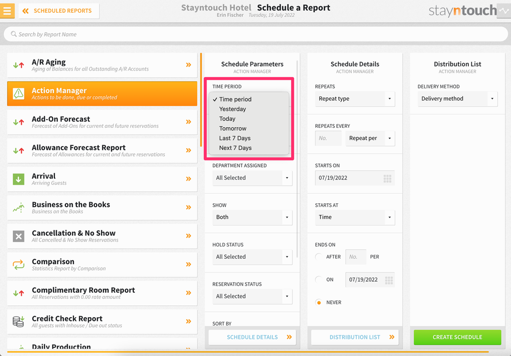The width and height of the screenshot is (511, 356).
Task: Open Complimentary Room Report double chevron
Action: tap(188, 293)
